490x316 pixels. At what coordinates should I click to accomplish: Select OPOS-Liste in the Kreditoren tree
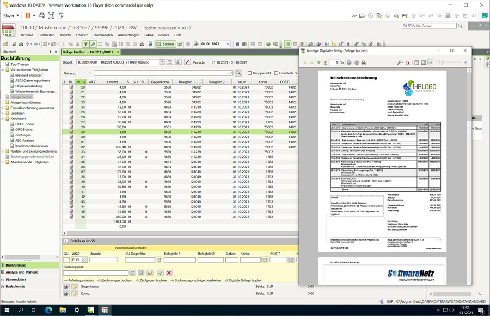pyautogui.click(x=25, y=130)
